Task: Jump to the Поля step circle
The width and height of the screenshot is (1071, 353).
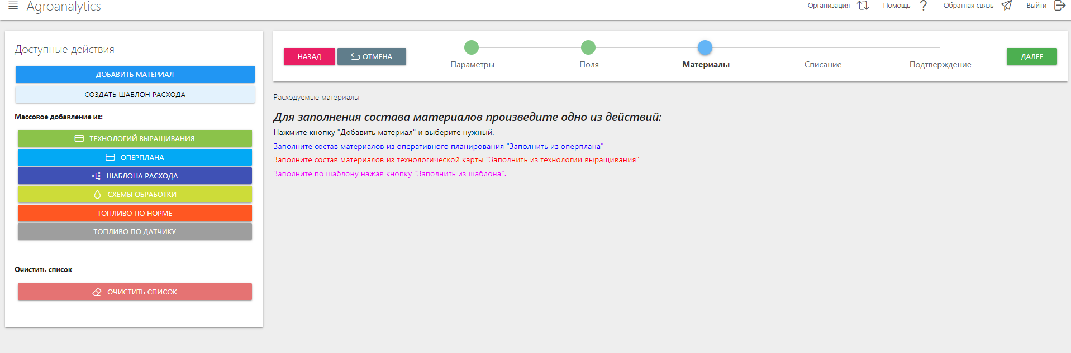Action: point(588,47)
